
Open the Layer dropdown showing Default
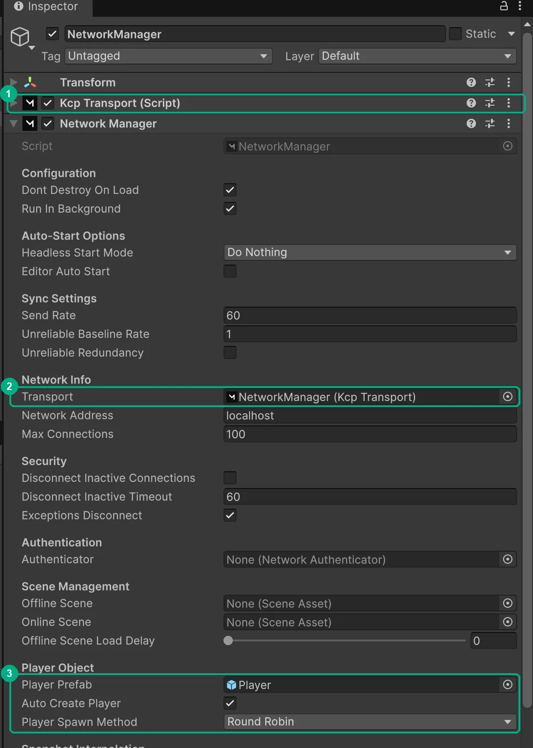click(x=418, y=56)
